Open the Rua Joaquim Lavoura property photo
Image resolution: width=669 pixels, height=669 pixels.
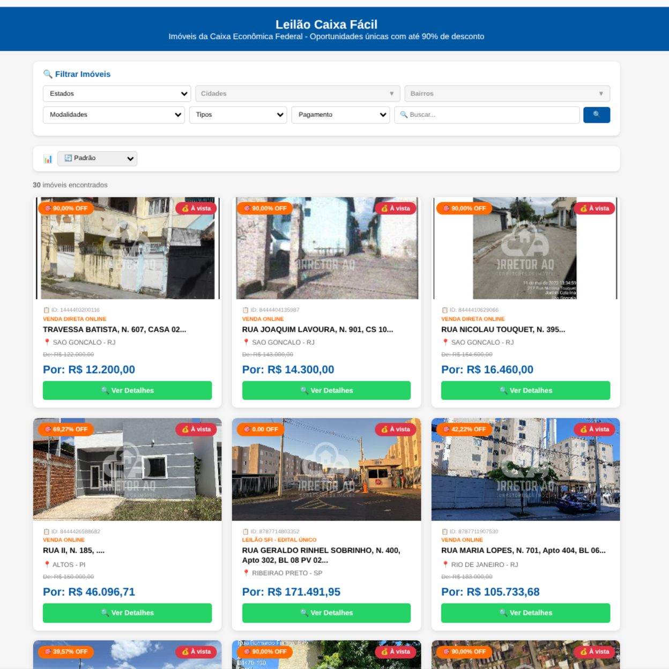pyautogui.click(x=326, y=248)
